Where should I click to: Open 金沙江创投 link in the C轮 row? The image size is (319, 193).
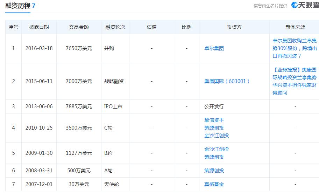pos(216,136)
